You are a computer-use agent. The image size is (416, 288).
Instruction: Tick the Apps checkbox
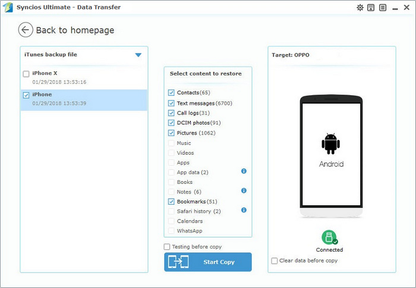click(171, 162)
